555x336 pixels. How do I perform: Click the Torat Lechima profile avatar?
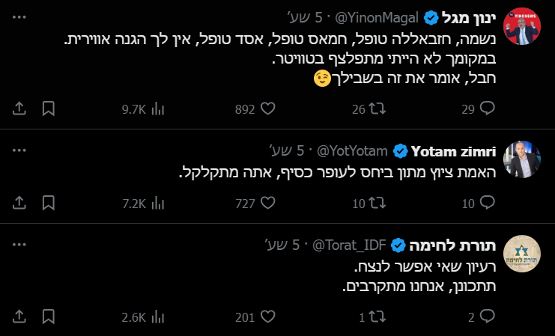point(521,254)
